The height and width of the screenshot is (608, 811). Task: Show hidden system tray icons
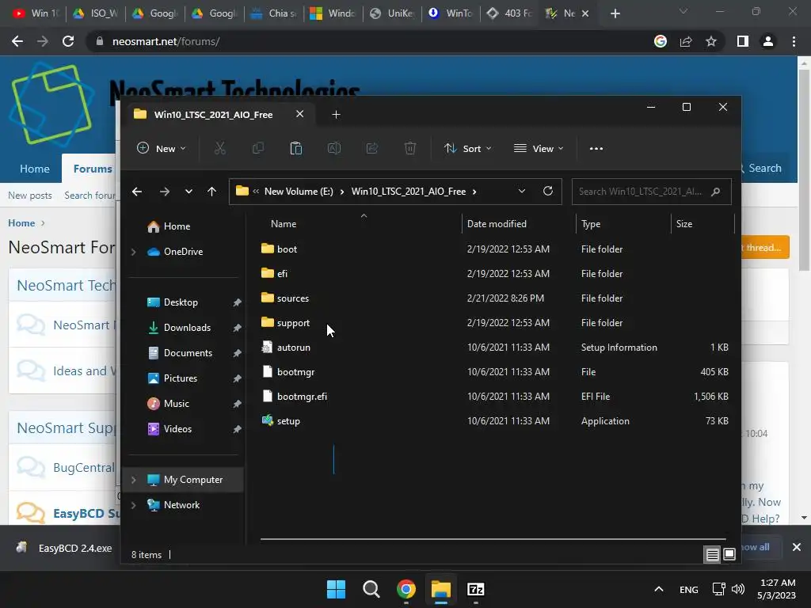click(x=658, y=589)
